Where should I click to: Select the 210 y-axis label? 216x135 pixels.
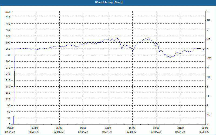[x=8, y=80]
